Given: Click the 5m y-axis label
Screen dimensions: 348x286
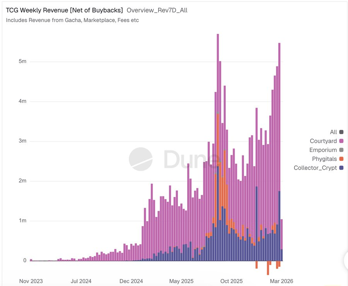Looking at the screenshot, I should pos(22,62).
